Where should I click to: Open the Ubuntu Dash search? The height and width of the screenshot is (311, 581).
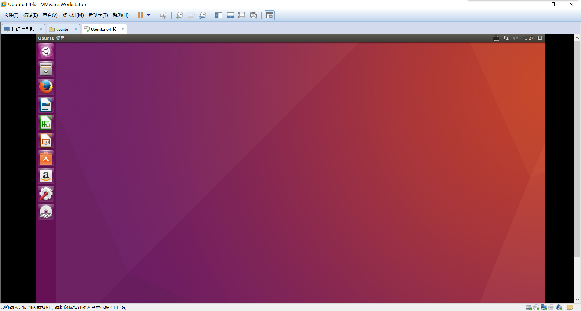pyautogui.click(x=46, y=51)
